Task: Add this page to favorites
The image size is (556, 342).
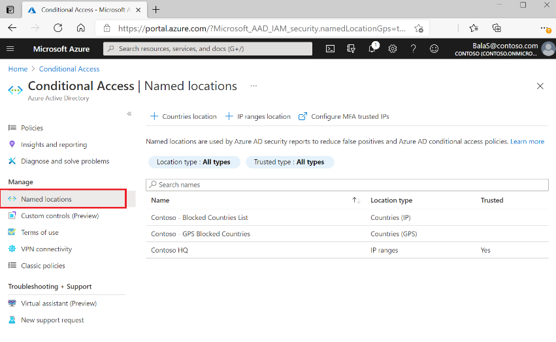Action: point(419,28)
